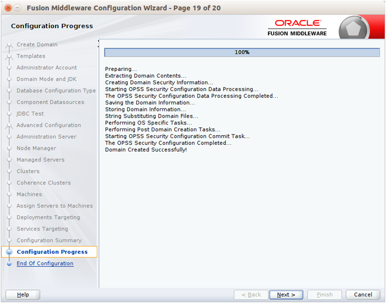The height and width of the screenshot is (303, 386).
Task: Click the disabled Back button
Action: click(251, 294)
